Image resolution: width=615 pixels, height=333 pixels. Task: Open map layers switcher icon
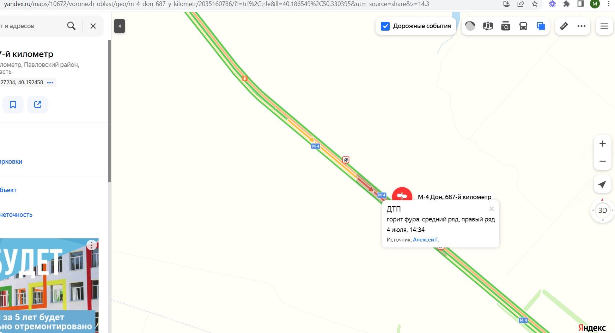coord(541,26)
